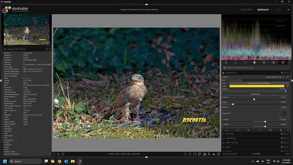Click search modules by name field

coord(256,68)
